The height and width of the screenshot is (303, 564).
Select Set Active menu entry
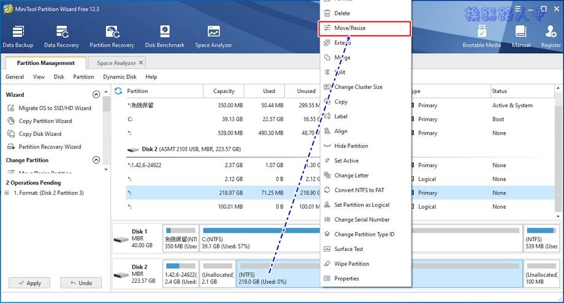pos(365,160)
